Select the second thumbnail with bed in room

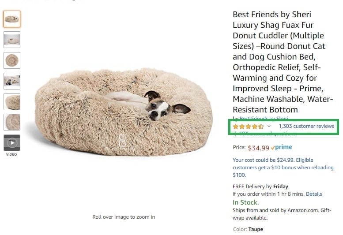click(12, 40)
